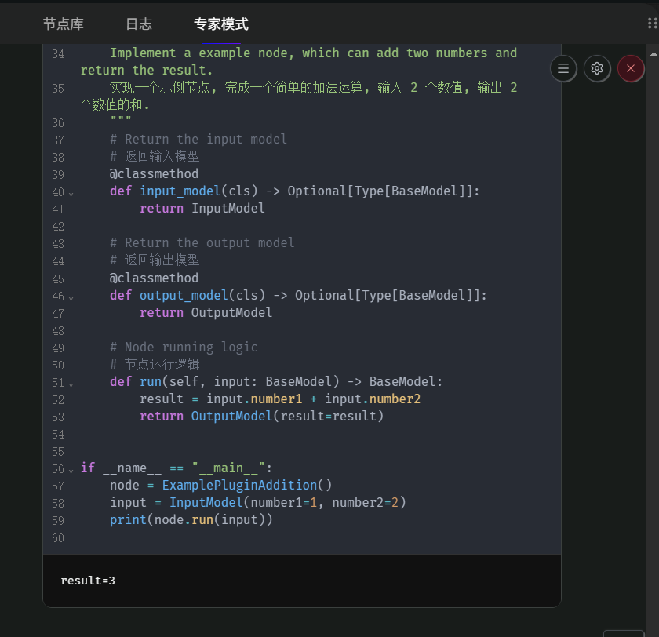Image resolution: width=659 pixels, height=637 pixels.
Task: Collapse the __main__ block fold at line 56
Action: 71,470
